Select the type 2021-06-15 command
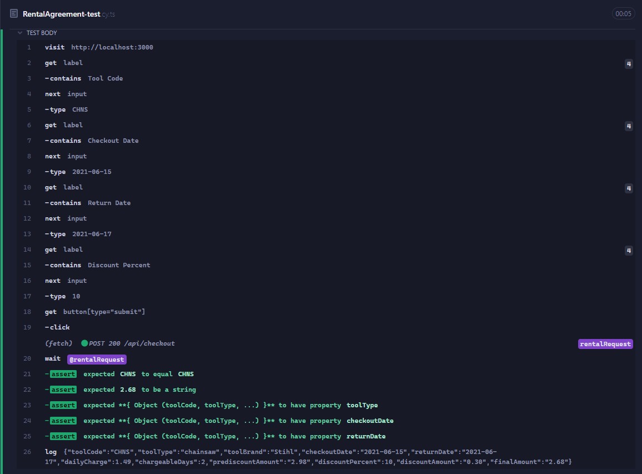 326,172
